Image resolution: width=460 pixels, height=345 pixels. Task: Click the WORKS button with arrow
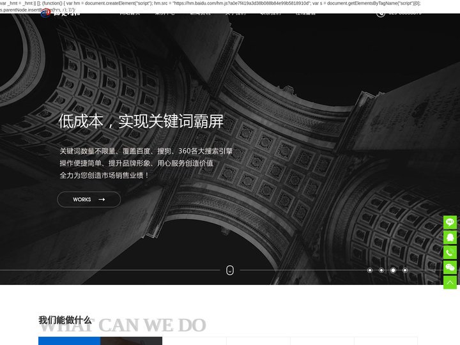pos(89,199)
